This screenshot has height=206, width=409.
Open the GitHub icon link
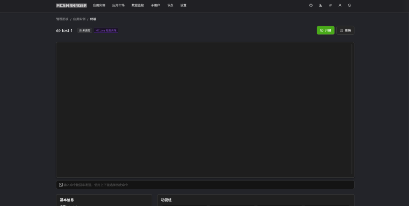pos(311,6)
